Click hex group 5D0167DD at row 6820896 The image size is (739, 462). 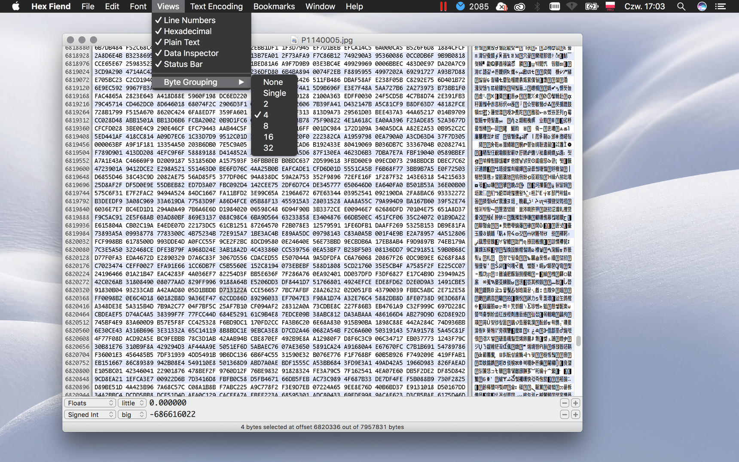(x=451, y=387)
